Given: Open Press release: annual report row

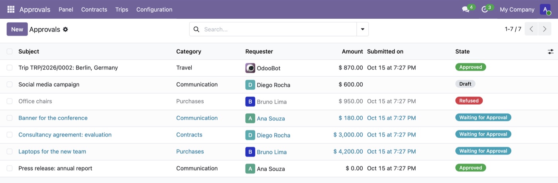Looking at the screenshot, I should [55, 168].
